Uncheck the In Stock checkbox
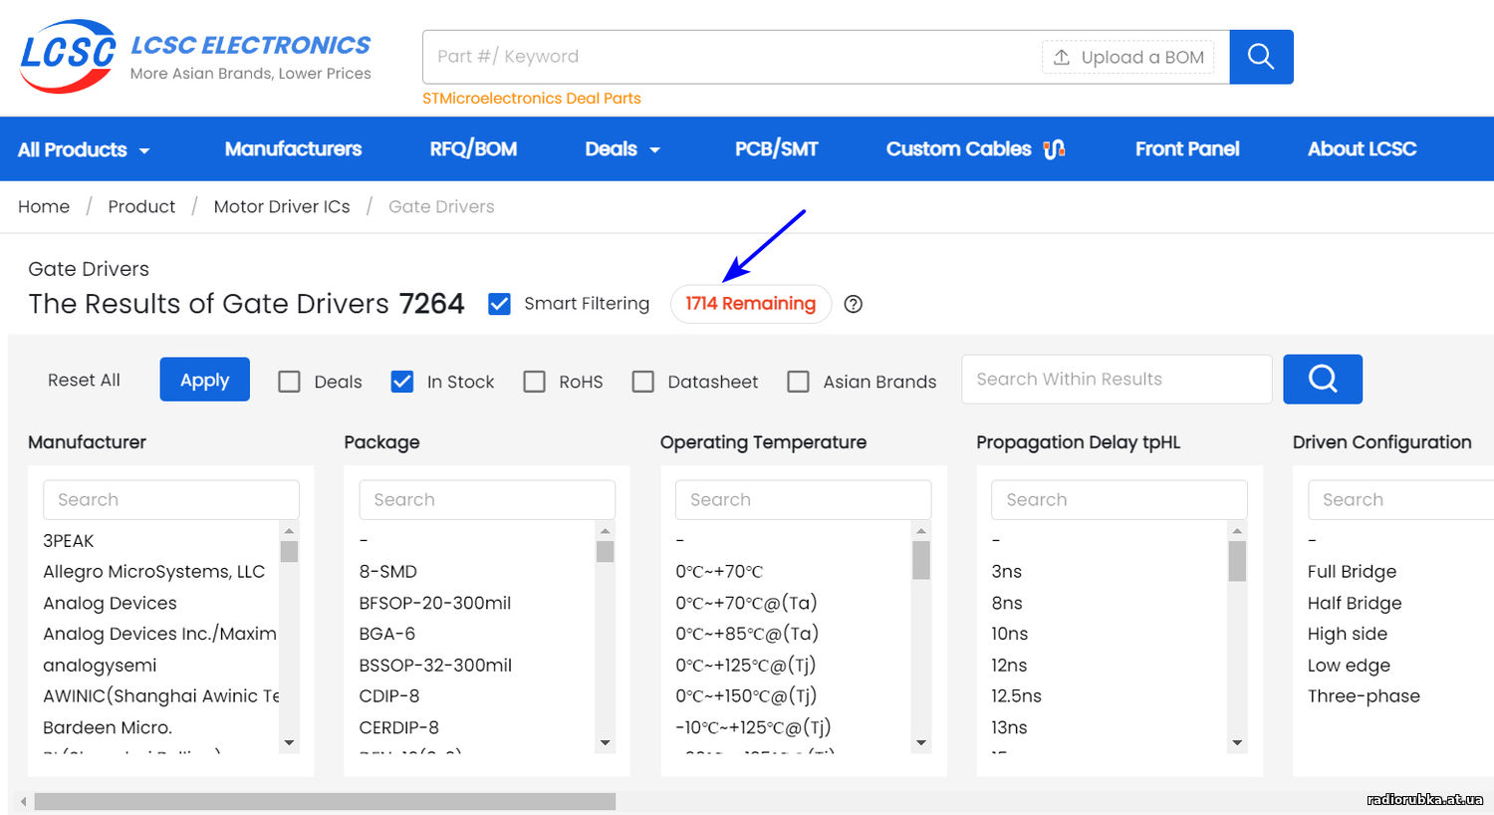The image size is (1494, 815). [x=402, y=382]
